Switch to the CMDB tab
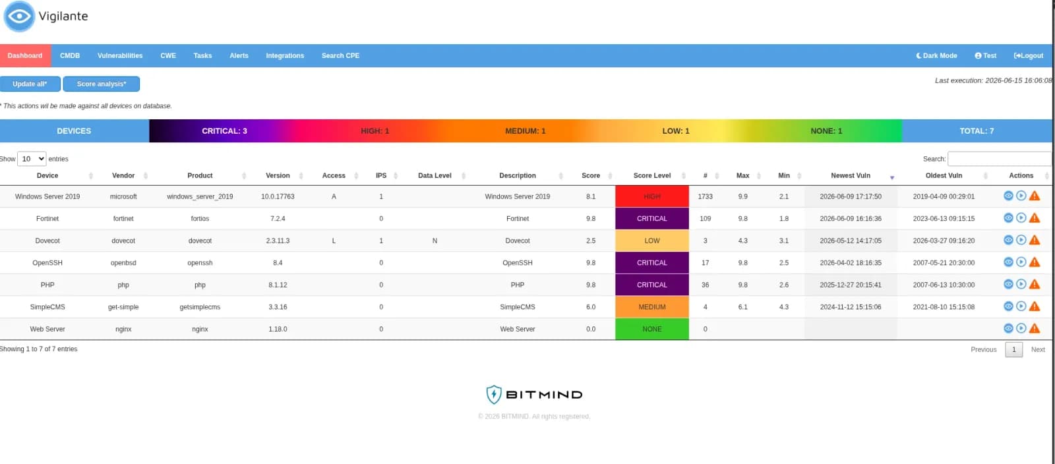1055x464 pixels. [70, 56]
